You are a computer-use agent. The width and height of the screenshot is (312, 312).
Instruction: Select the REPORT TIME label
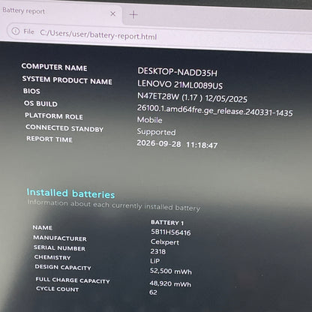click(x=49, y=139)
